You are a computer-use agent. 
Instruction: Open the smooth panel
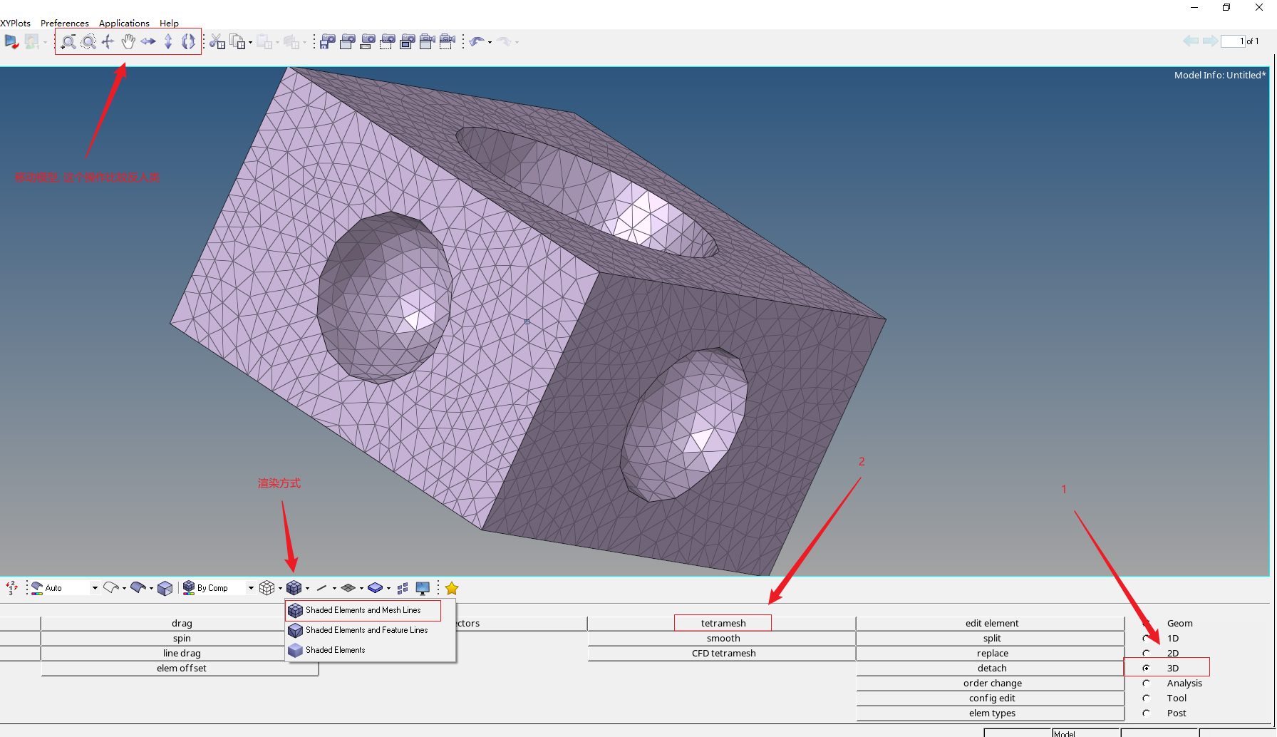pos(723,638)
